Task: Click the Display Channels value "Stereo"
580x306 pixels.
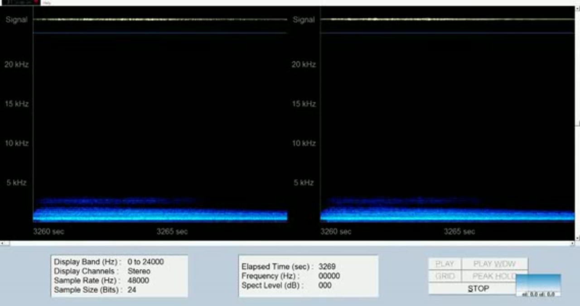Action: point(139,271)
